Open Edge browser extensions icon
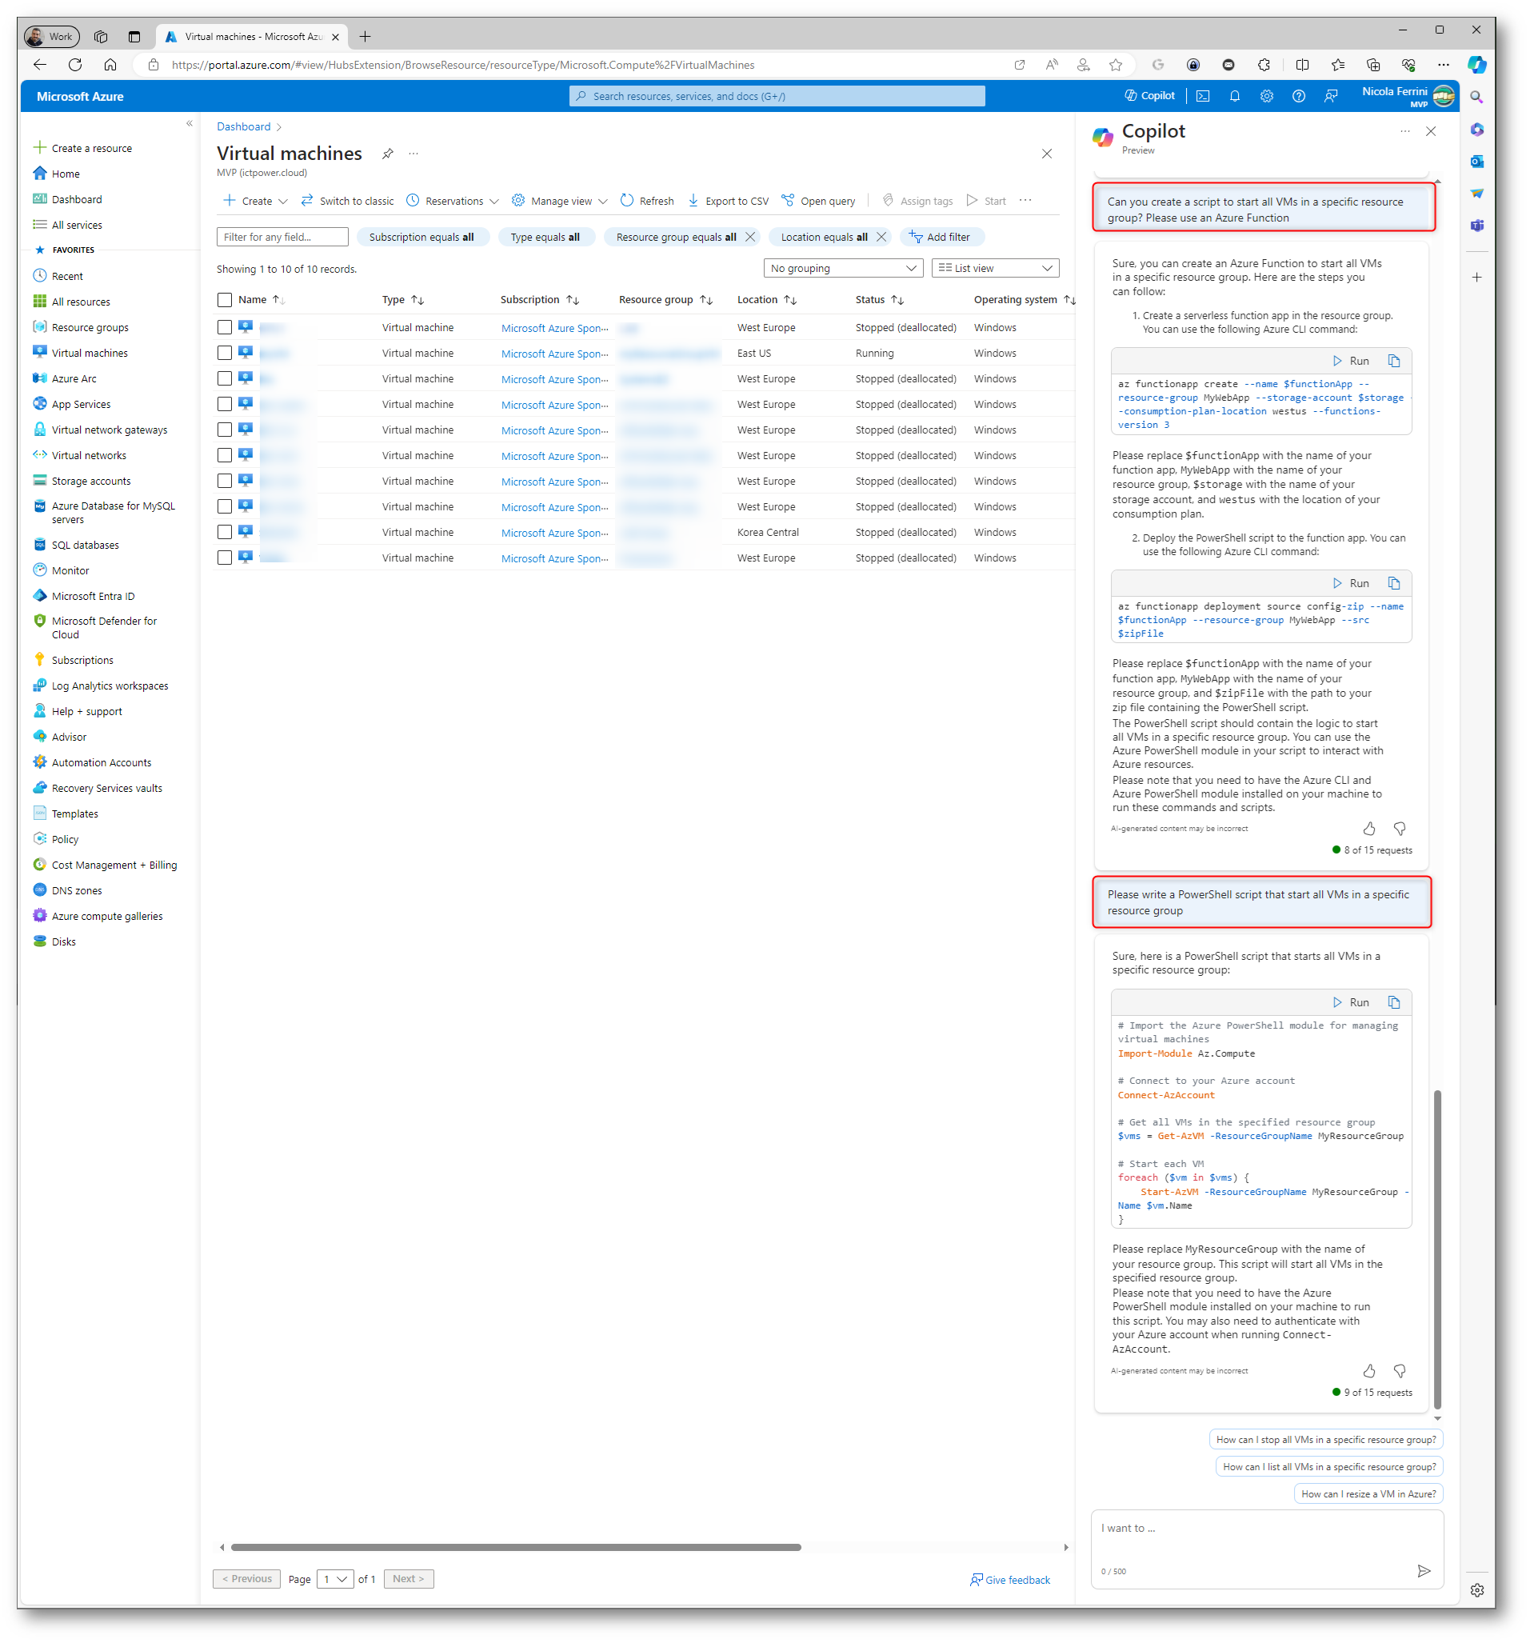Viewport: 1530px width, 1643px height. (x=1264, y=65)
